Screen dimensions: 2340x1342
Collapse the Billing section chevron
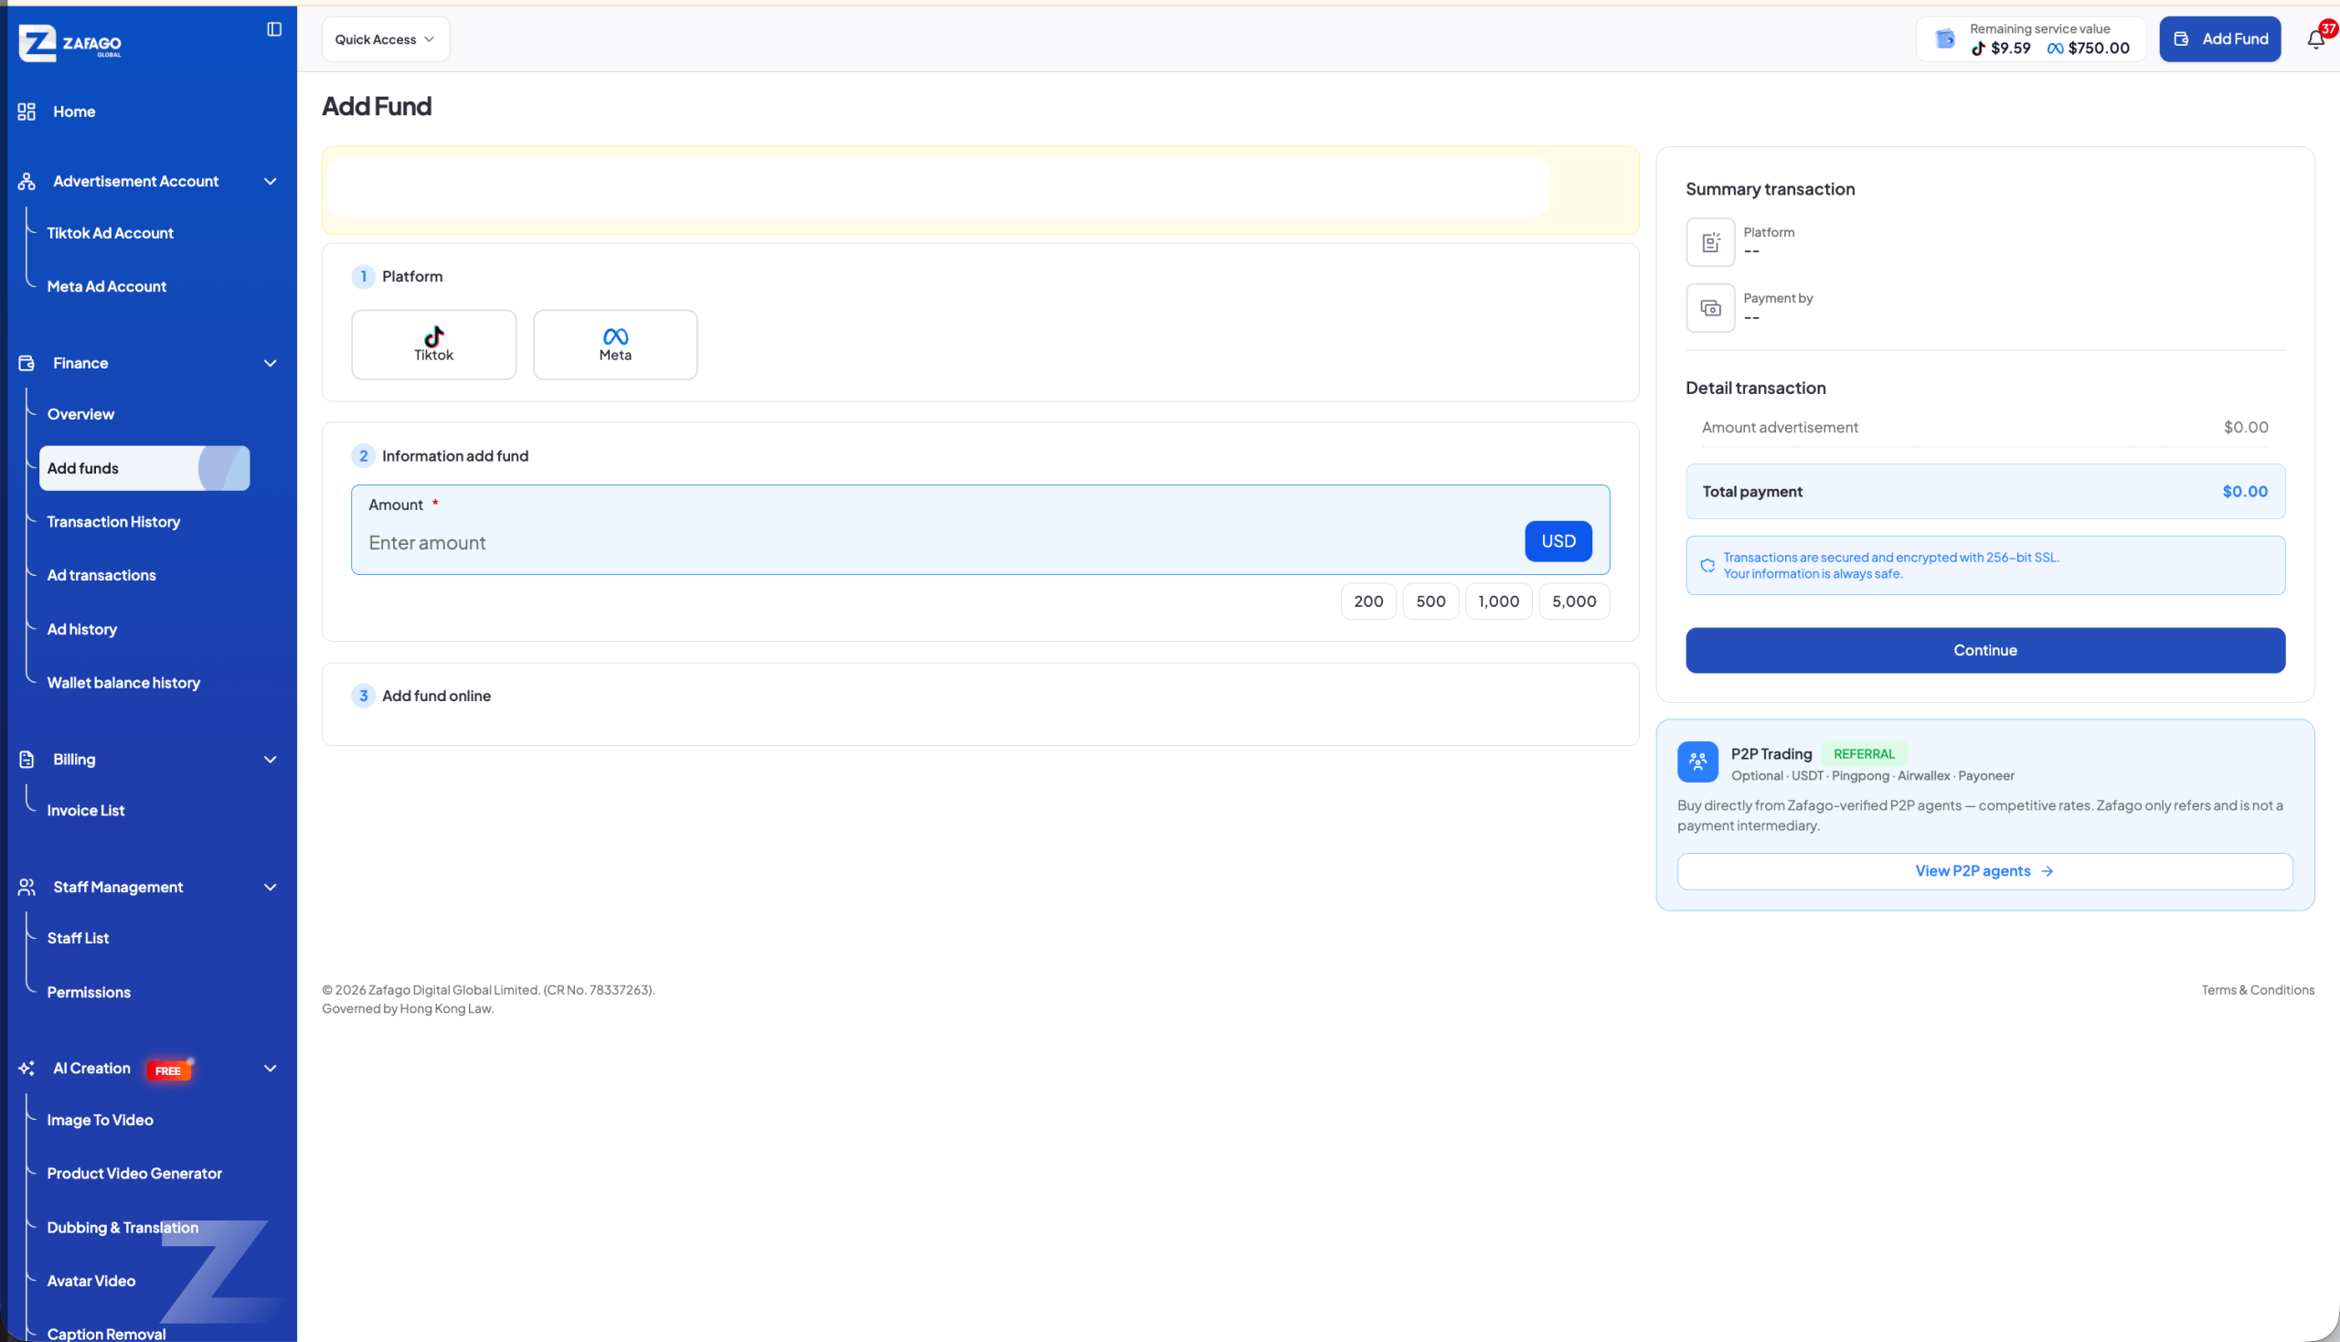point(270,760)
